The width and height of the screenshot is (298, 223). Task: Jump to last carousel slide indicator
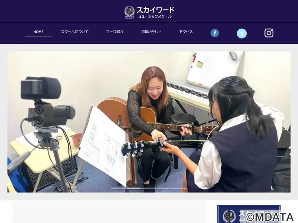tap(179, 188)
